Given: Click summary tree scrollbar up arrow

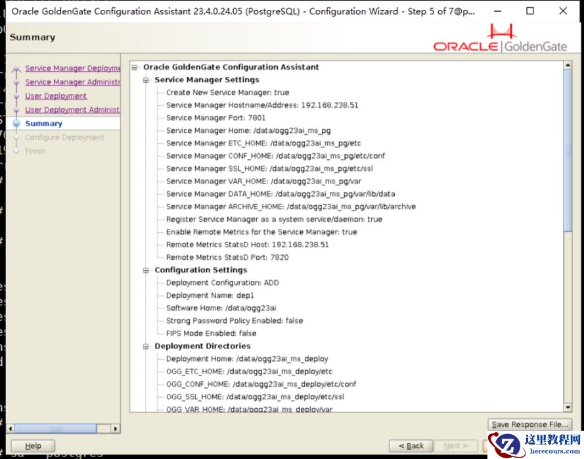Looking at the screenshot, I should (x=568, y=65).
